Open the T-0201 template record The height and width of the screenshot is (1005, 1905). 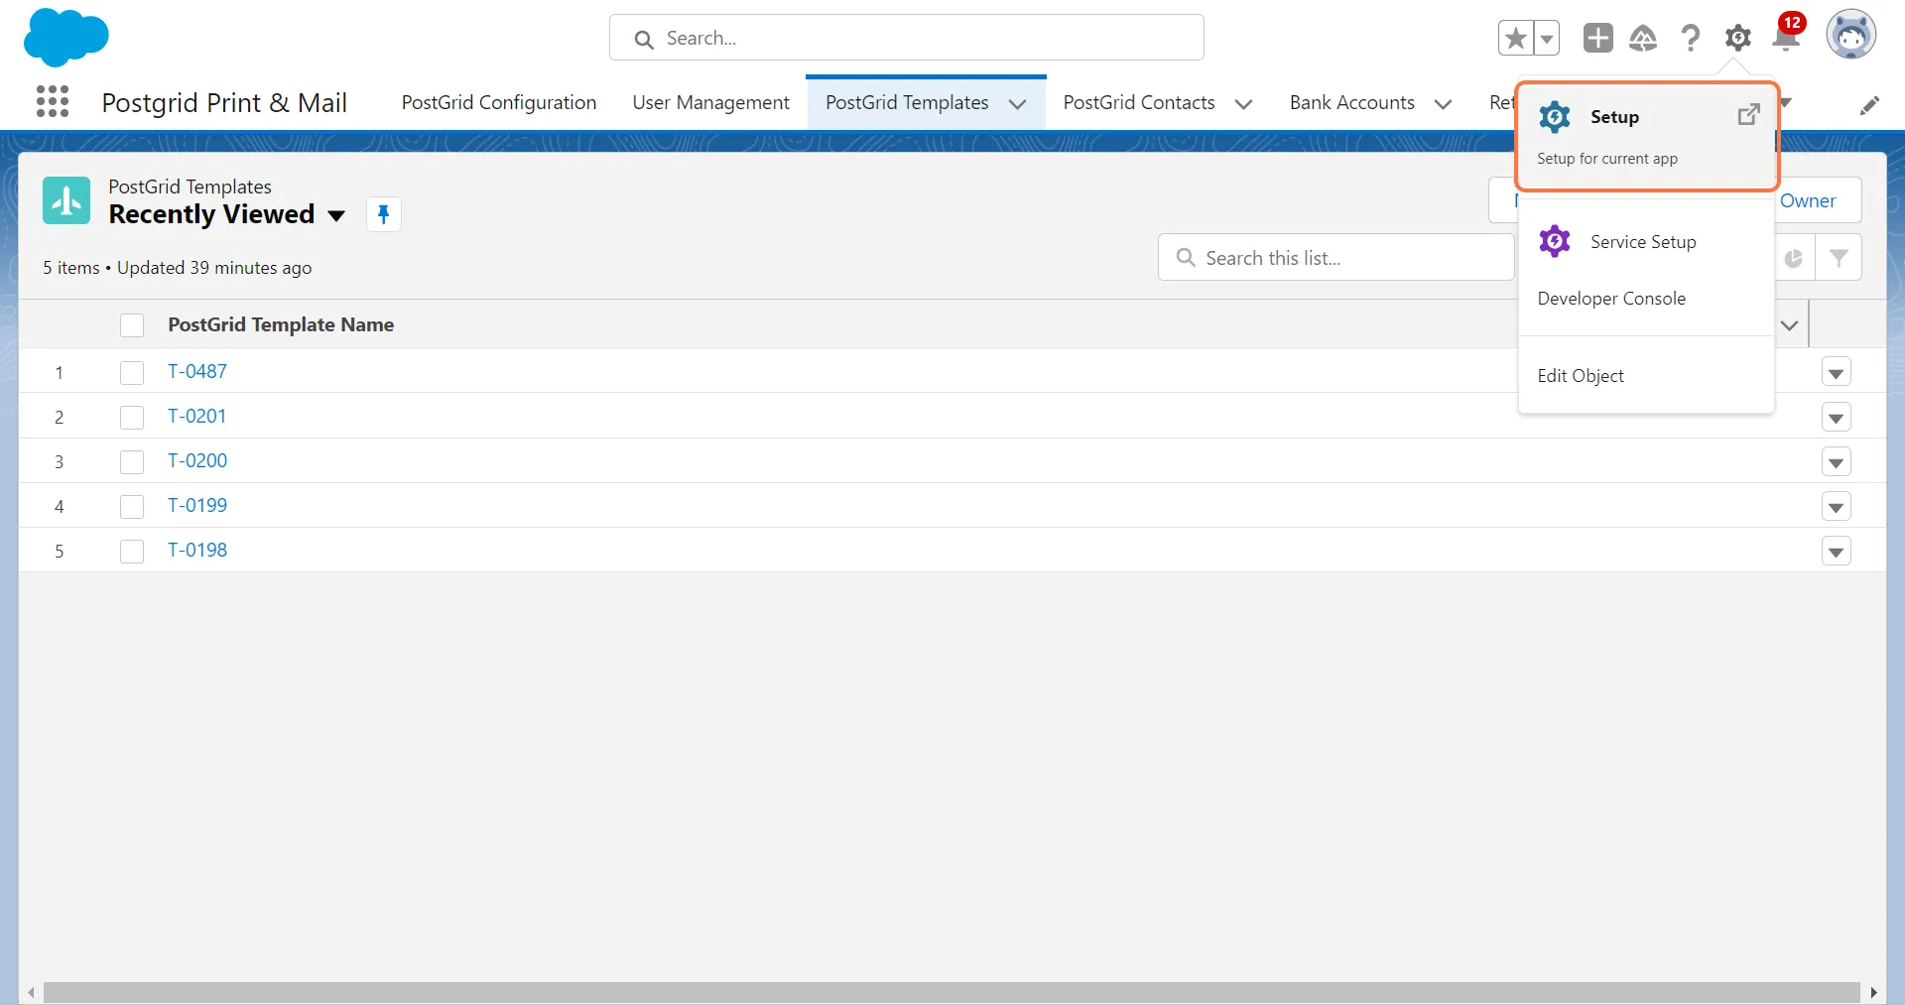pos(196,417)
